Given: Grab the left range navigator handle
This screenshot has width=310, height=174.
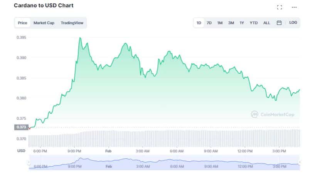Looking at the screenshot, I should coord(29,162).
